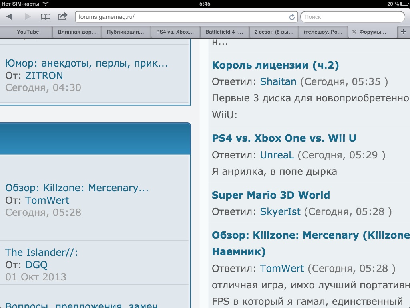Open the Юмор: анекдоты, перлы thread
This screenshot has width=410, height=308.
(x=86, y=63)
